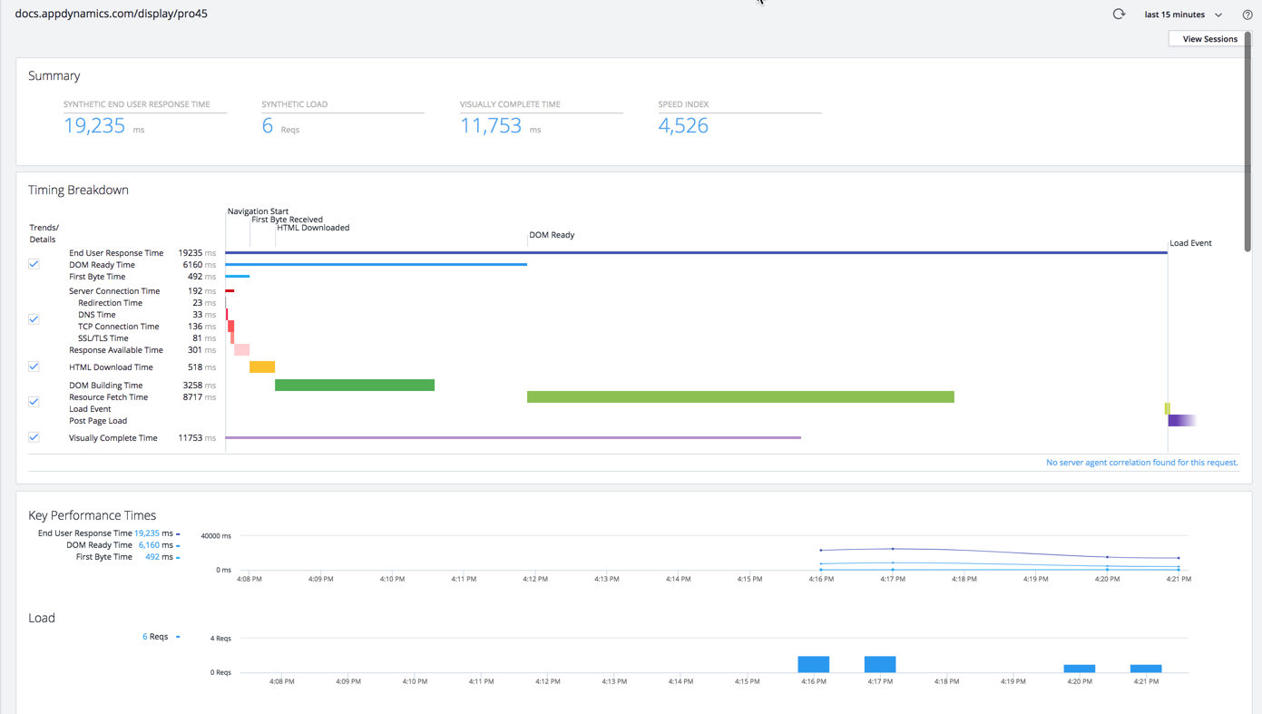The height and width of the screenshot is (714, 1262).
Task: Toggle the DOM Ready Time trend checkbox
Action: [34, 264]
